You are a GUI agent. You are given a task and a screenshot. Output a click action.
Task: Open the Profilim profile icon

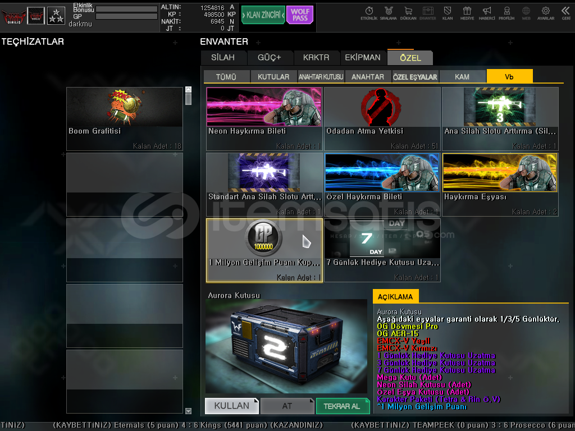(506, 13)
